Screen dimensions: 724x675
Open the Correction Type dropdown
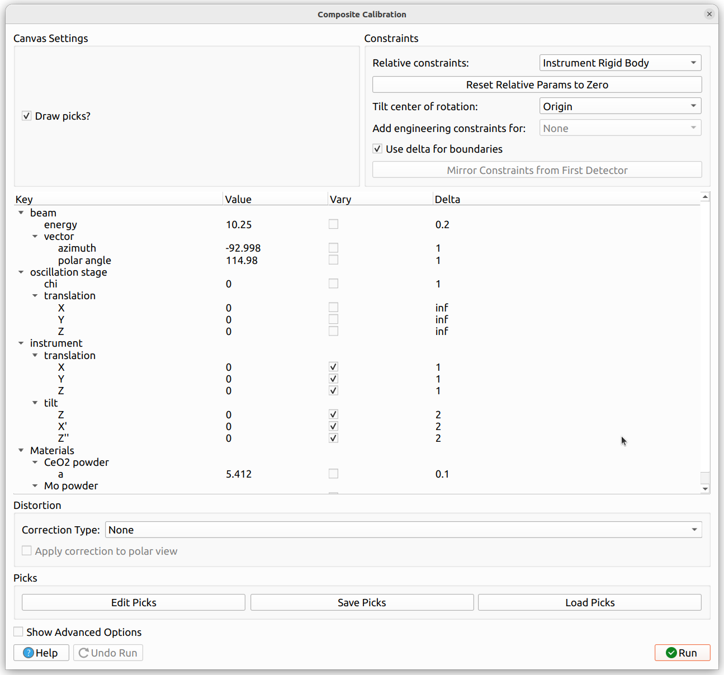(x=403, y=530)
